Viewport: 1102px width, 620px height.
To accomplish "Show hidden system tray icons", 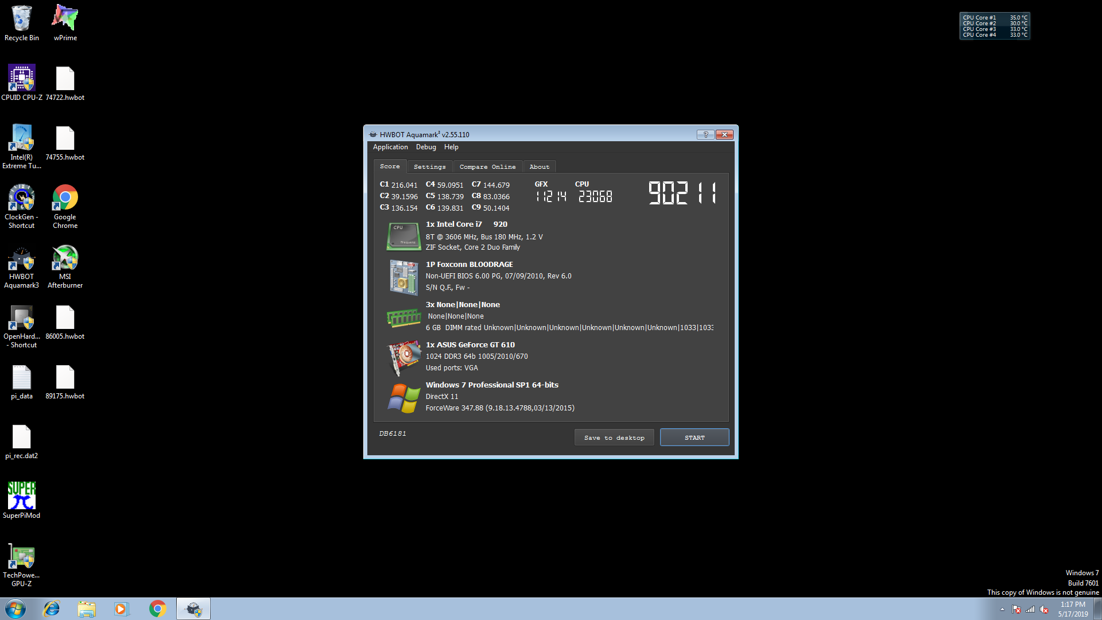I will pos(1002,610).
